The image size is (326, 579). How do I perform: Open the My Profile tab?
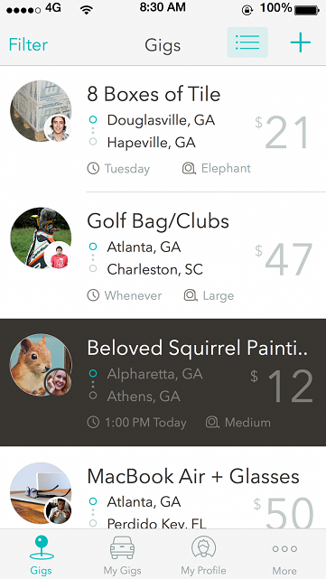click(x=203, y=555)
